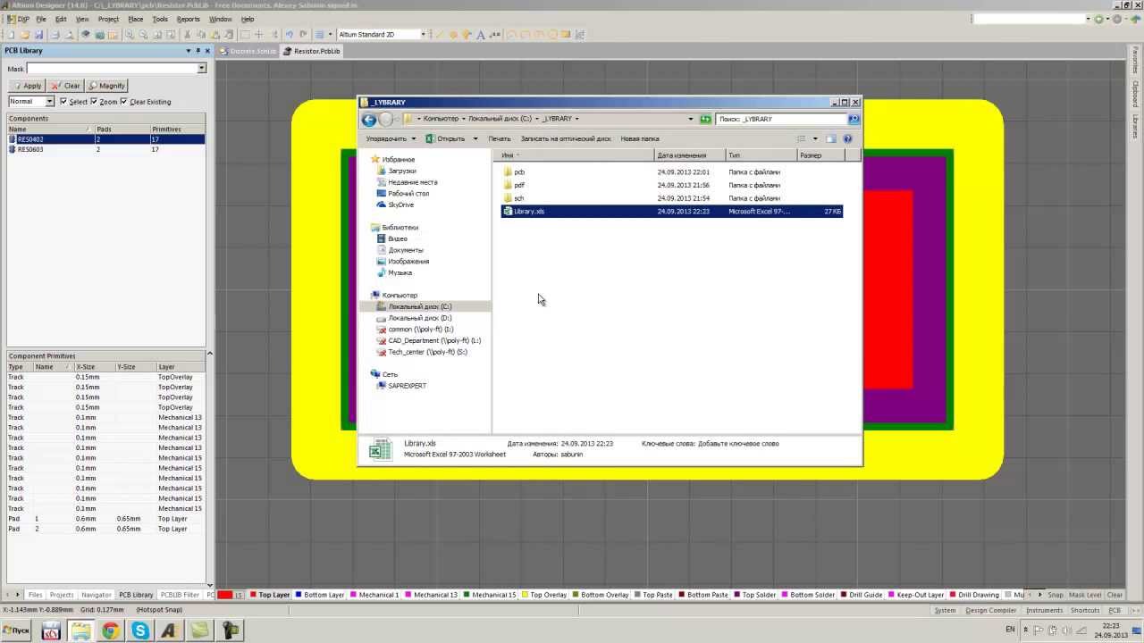Open Skype from the taskbar
1144x643 pixels.
point(140,630)
